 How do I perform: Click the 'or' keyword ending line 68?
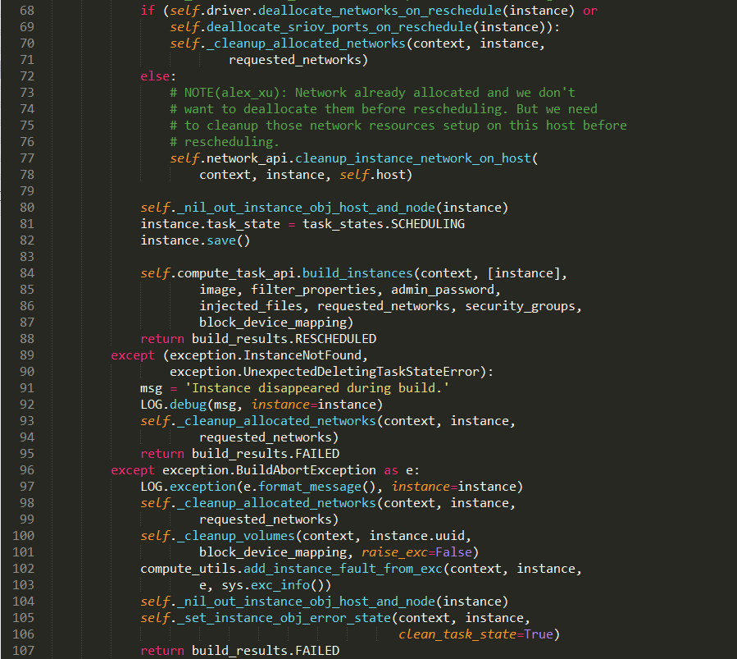pos(590,11)
